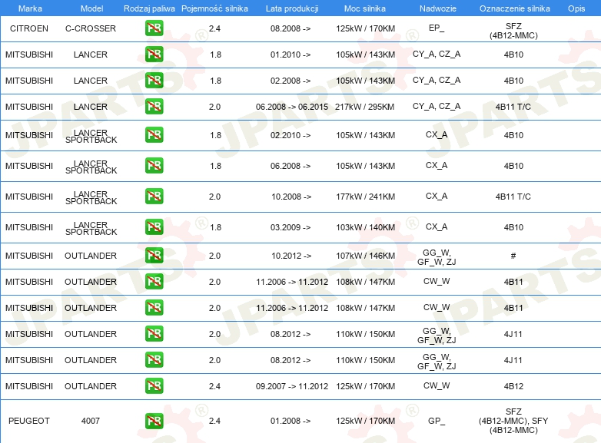Click the 4B12 engine code cell
601x443 pixels.
[513, 386]
